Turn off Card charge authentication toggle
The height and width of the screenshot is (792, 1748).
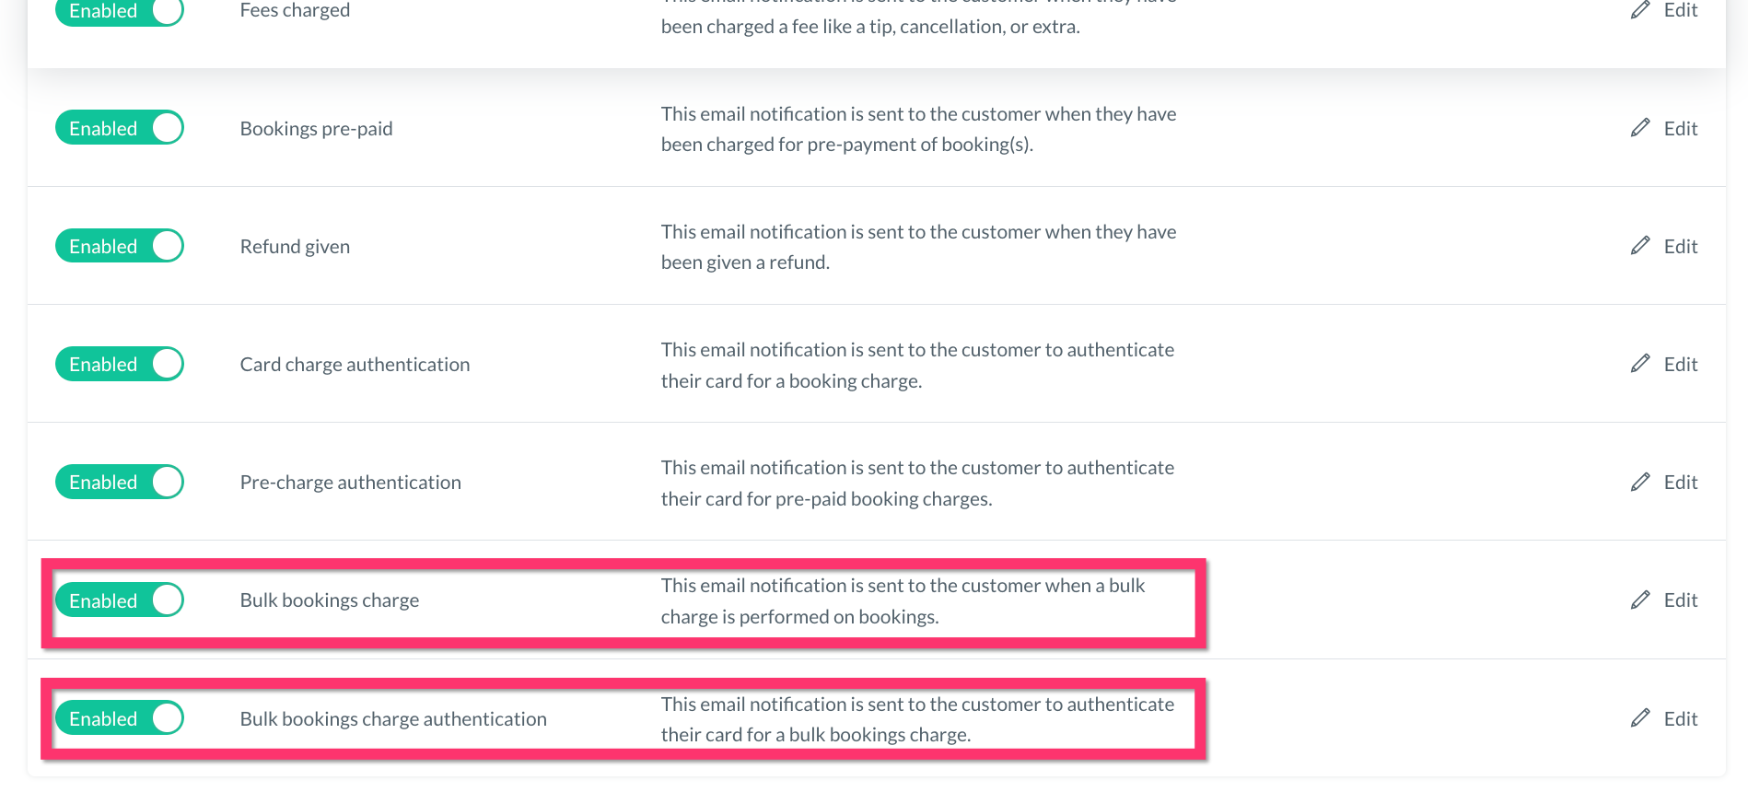(x=120, y=364)
